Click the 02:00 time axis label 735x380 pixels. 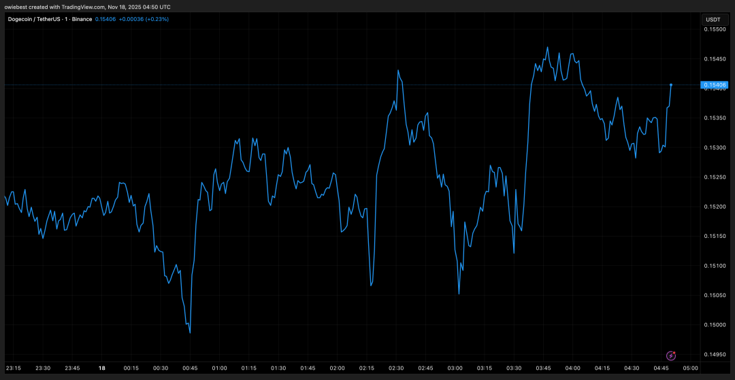tap(337, 368)
